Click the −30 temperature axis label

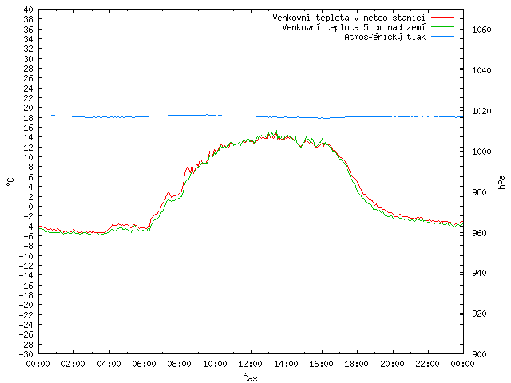(x=26, y=354)
